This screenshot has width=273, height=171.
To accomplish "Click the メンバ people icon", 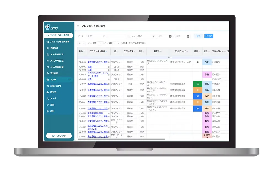I will 47,98.
